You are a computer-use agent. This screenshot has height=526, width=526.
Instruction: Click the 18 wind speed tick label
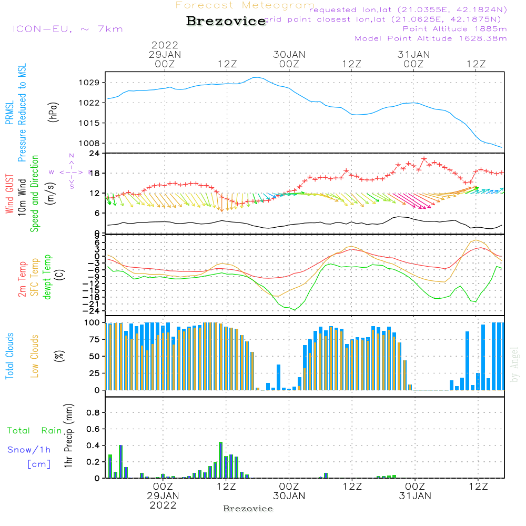tap(95, 174)
